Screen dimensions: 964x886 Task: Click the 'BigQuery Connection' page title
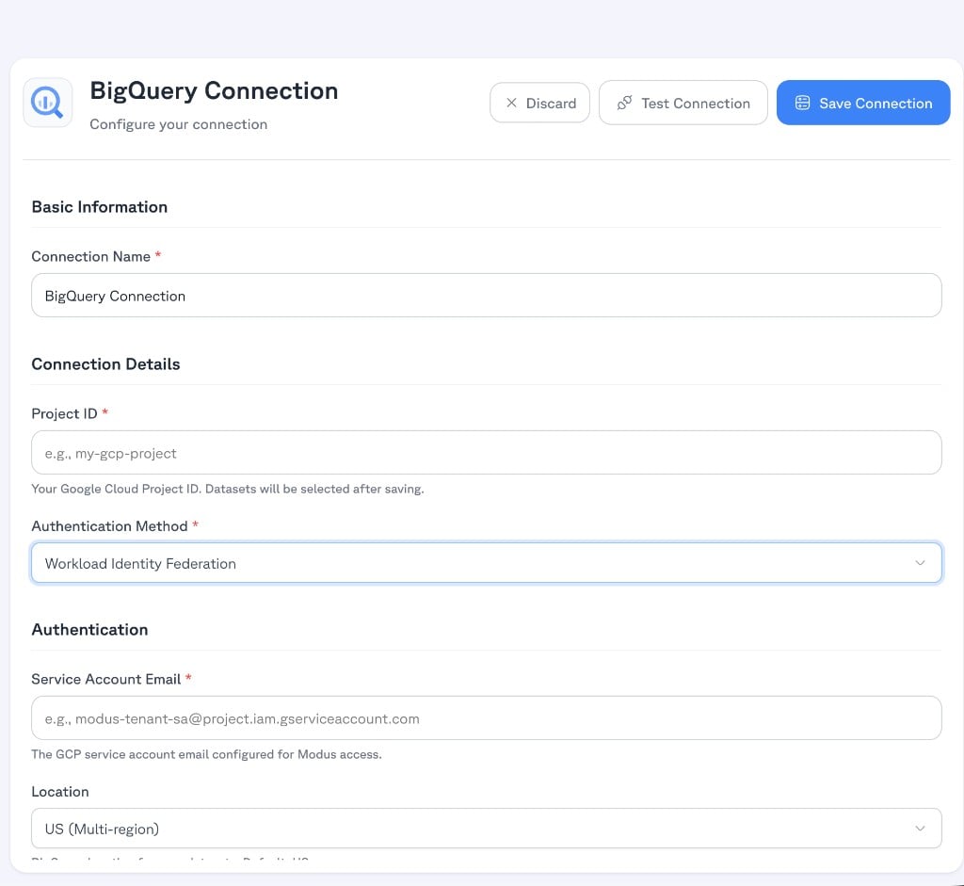point(214,91)
